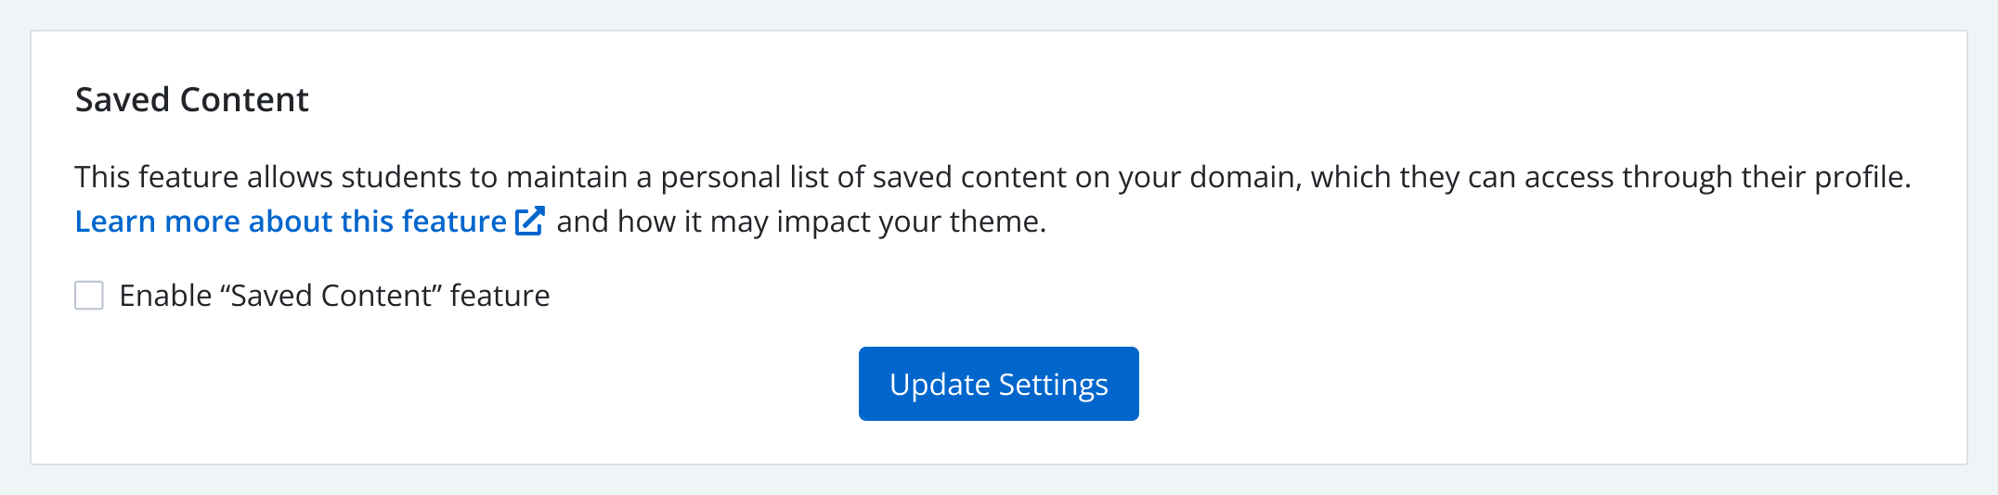This screenshot has width=1998, height=495.
Task: Click the gray background outside the white card
Action: coord(999,480)
